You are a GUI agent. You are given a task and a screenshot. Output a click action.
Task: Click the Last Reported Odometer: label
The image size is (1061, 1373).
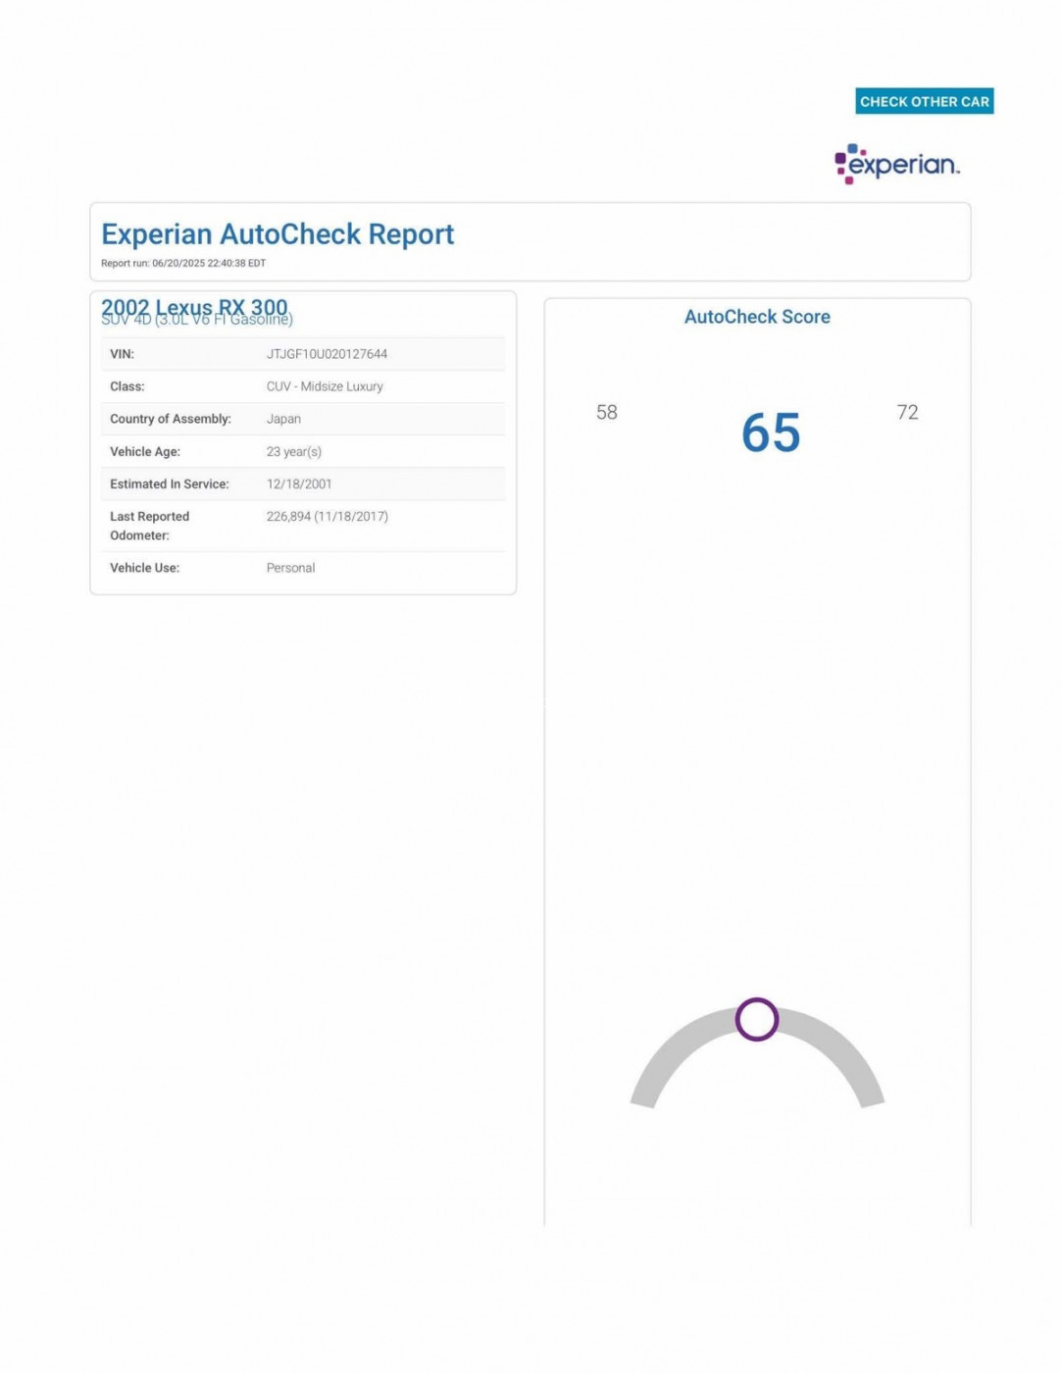[x=150, y=526]
